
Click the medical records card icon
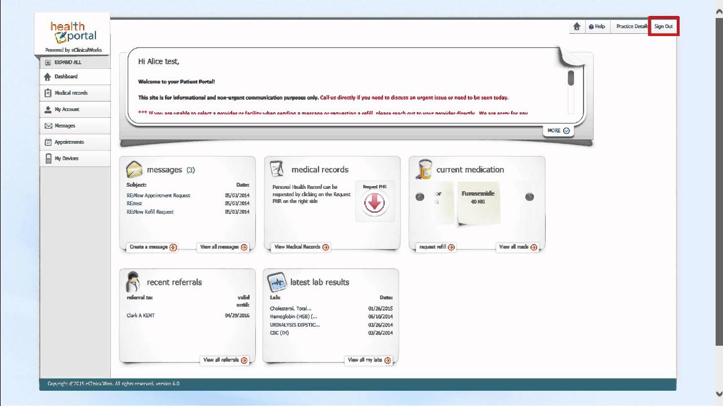click(277, 169)
